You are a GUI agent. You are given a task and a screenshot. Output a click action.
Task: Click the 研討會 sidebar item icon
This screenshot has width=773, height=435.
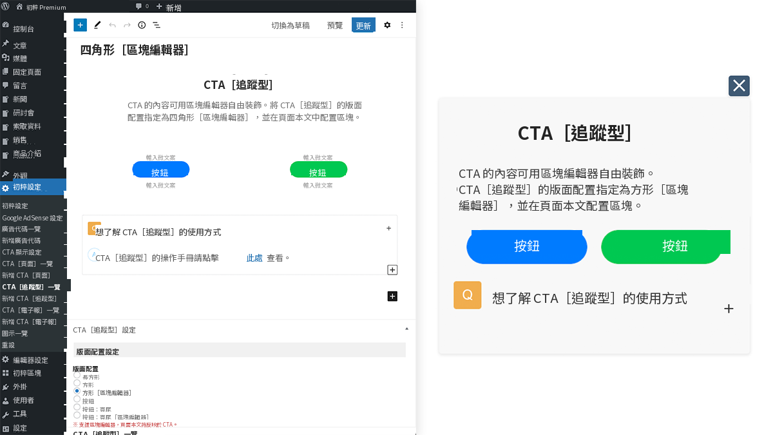pos(5,112)
